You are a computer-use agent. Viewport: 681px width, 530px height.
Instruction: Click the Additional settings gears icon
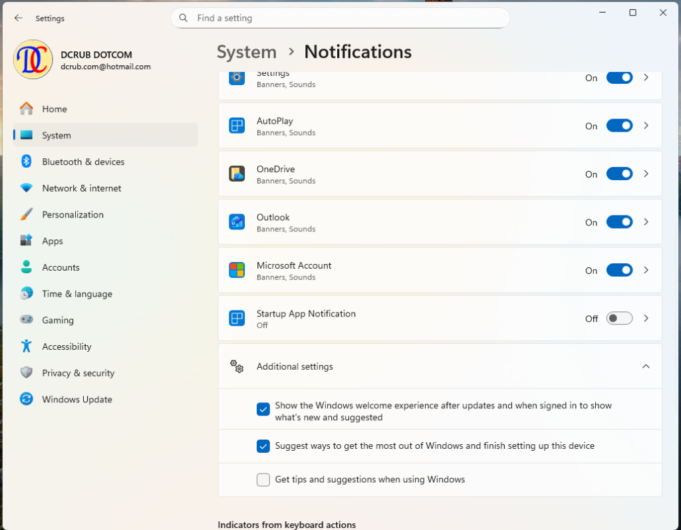coord(237,366)
